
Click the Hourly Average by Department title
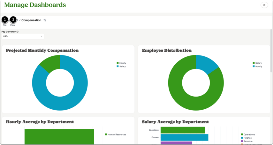(x=40, y=122)
